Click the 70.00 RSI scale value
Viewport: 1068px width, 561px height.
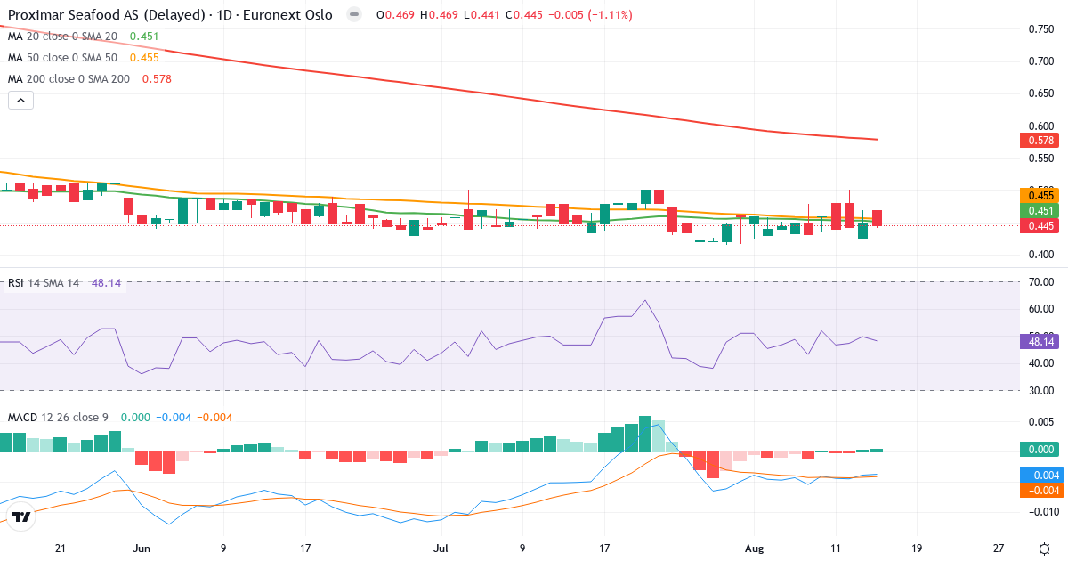click(x=1040, y=282)
